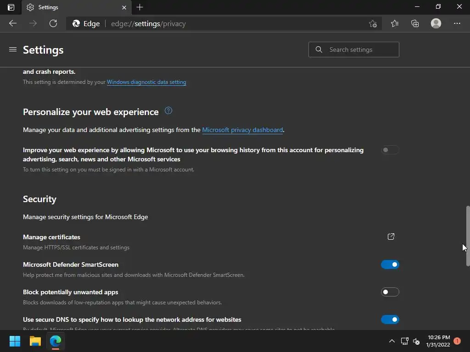The height and width of the screenshot is (352, 470).
Task: Open File Explorer from the taskbar
Action: click(x=35, y=341)
